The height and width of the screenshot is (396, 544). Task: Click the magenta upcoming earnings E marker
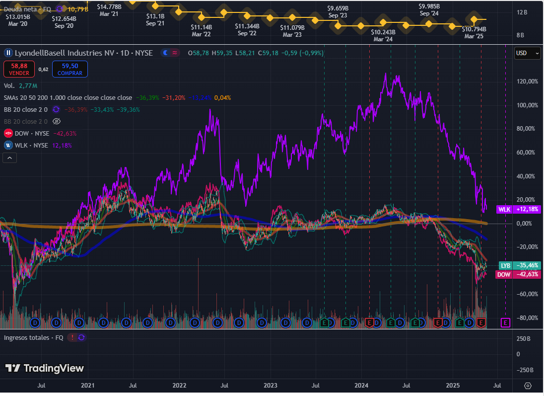pos(505,323)
